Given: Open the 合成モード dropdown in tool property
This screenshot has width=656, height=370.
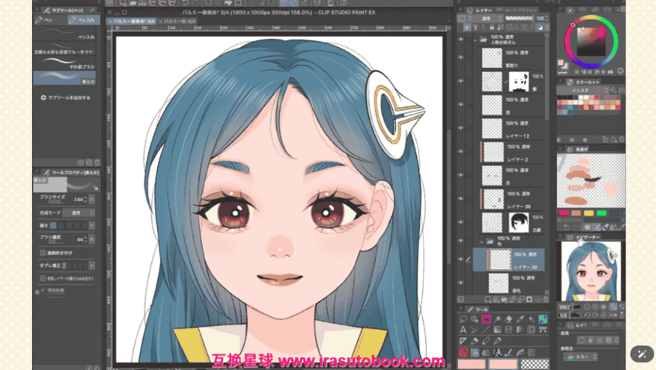Looking at the screenshot, I should tap(76, 213).
